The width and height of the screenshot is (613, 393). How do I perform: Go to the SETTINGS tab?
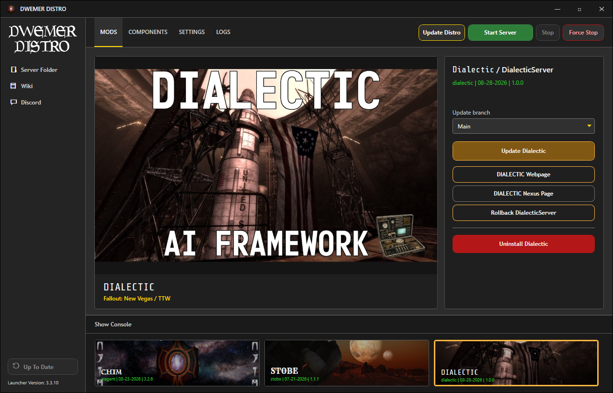(x=192, y=32)
